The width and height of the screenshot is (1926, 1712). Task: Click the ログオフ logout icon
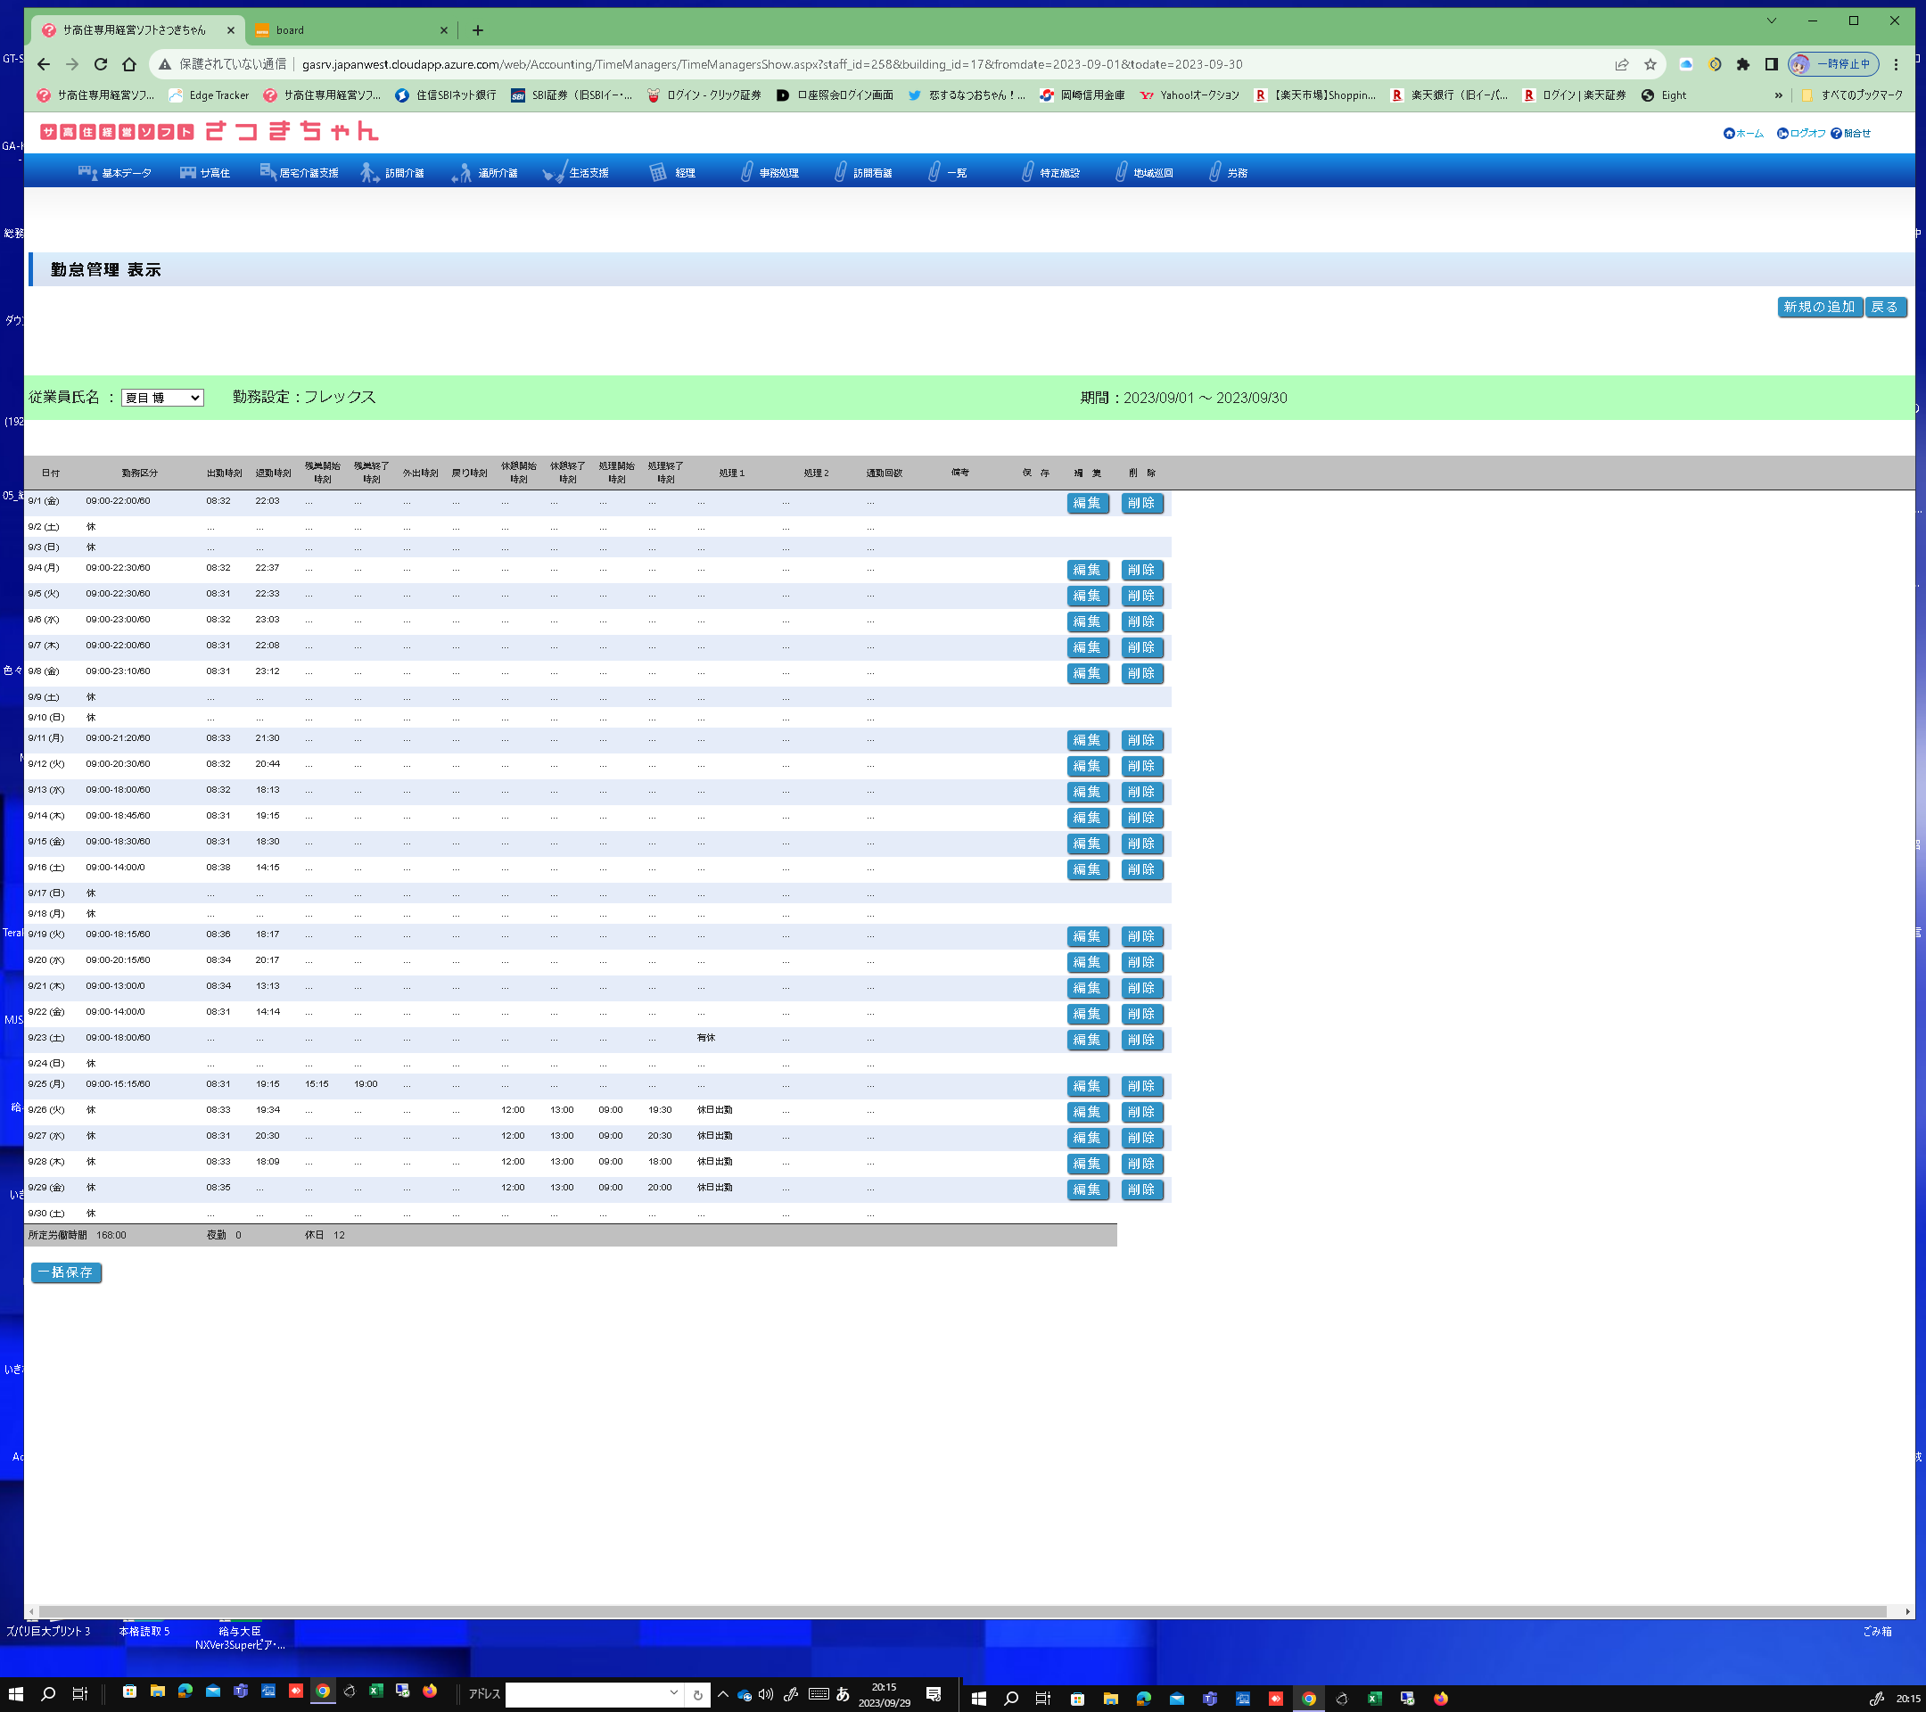click(x=1782, y=134)
